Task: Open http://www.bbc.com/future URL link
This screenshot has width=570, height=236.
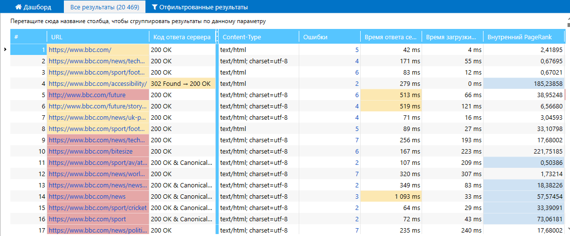Action: tap(87, 95)
